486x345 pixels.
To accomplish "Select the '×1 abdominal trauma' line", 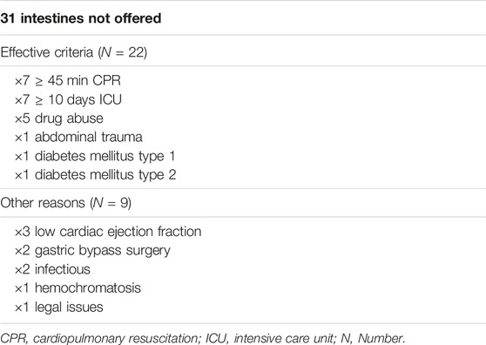I will coord(78,137).
